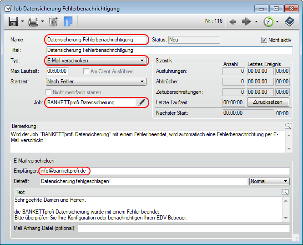The image size is (303, 245).
Task: Open the save options dropdown arrow
Action: tap(22, 21)
